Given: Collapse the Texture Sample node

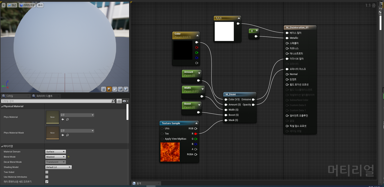Looking at the screenshot, I should (x=196, y=123).
